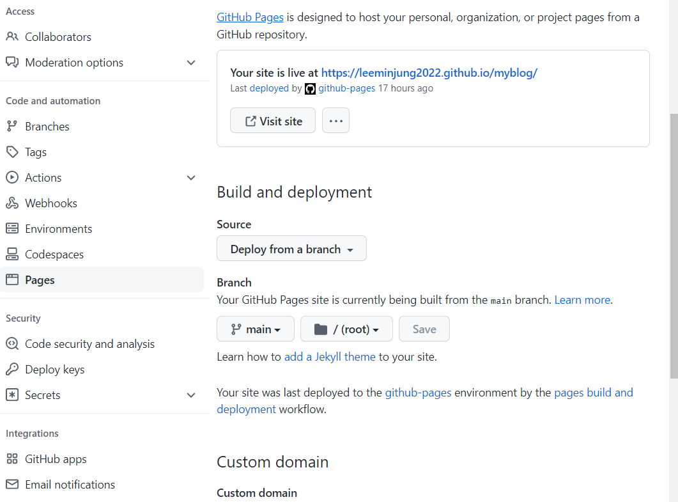678x502 pixels.
Task: Click the Build and deployment heading
Action: click(x=294, y=192)
